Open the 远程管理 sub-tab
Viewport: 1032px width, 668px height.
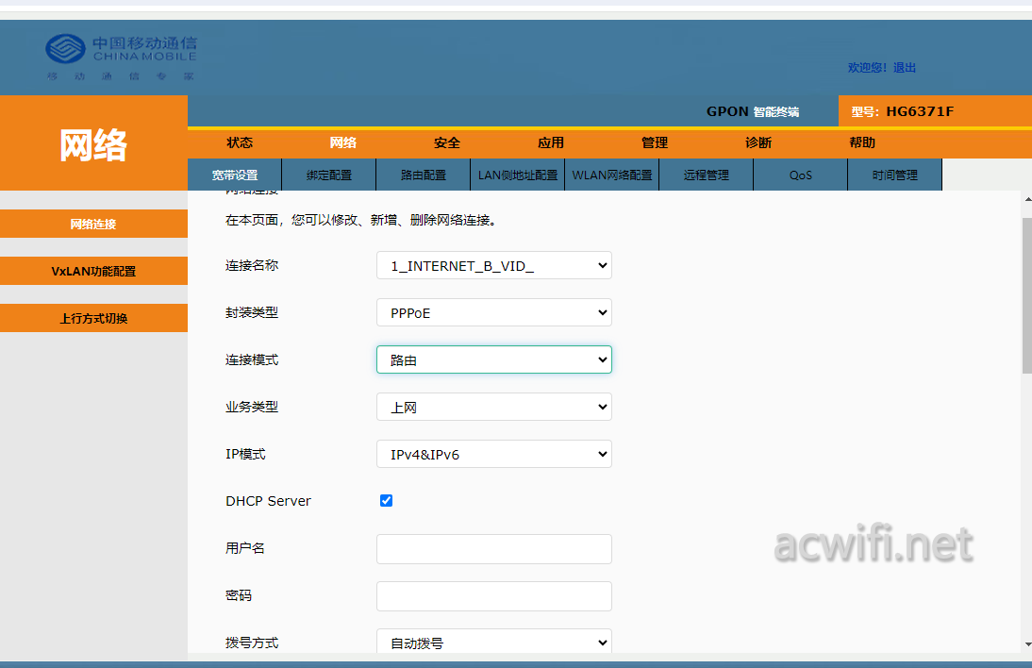(707, 175)
